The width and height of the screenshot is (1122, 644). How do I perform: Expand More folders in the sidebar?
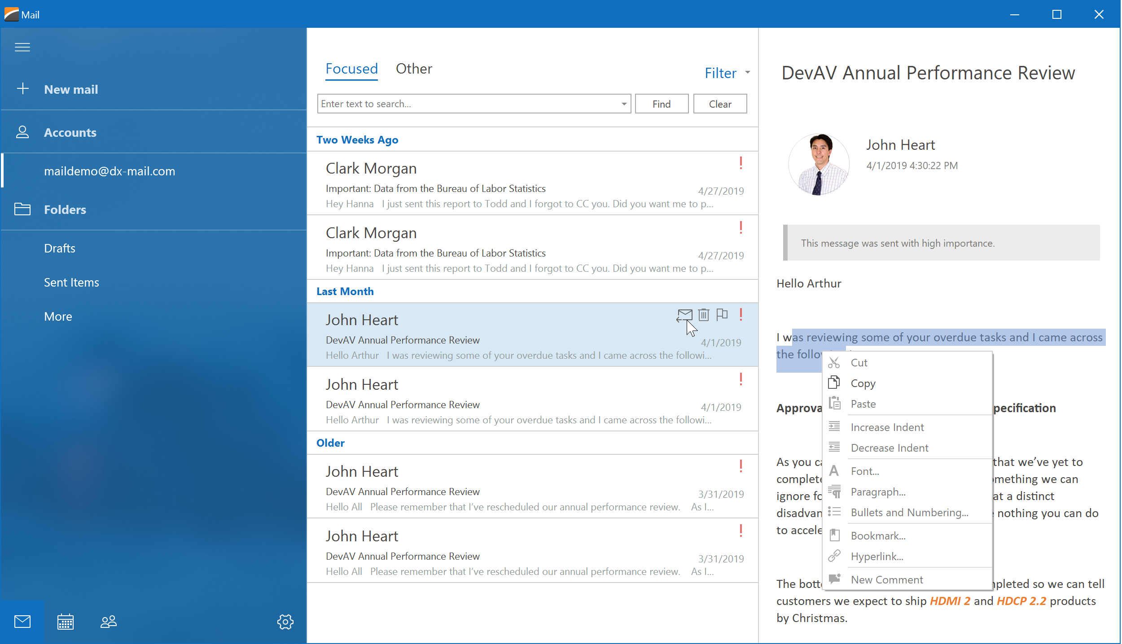pyautogui.click(x=58, y=316)
